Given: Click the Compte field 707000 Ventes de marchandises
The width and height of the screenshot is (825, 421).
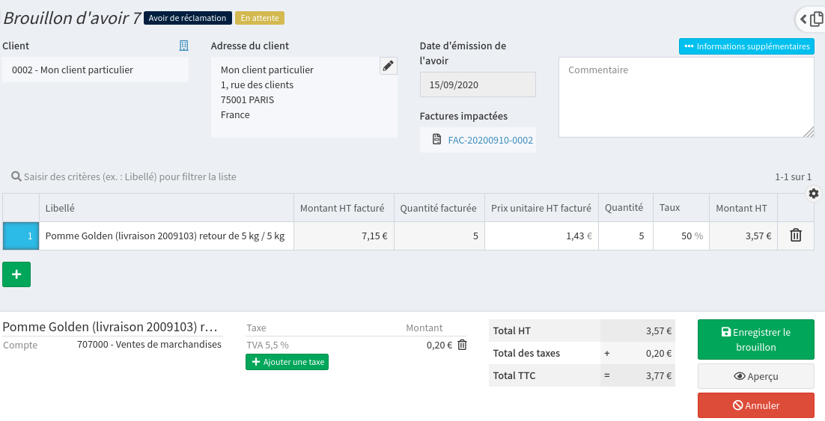Looking at the screenshot, I should pos(149,345).
